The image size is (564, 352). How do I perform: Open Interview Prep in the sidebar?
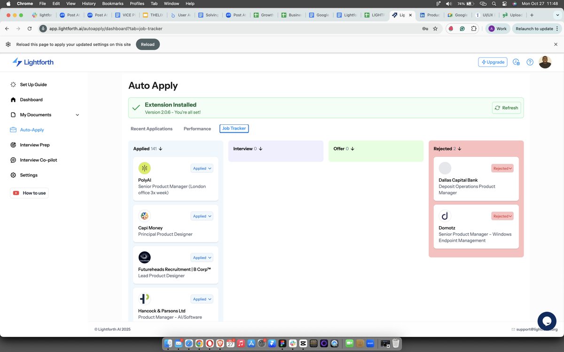click(30, 145)
